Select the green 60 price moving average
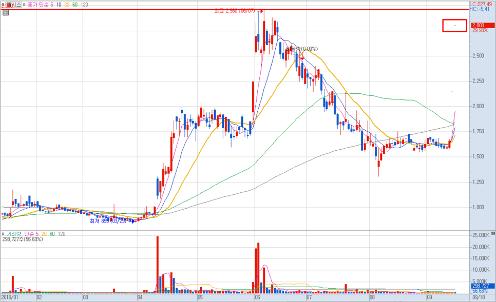Screen dimensions: 496x302 (x=75, y=5)
